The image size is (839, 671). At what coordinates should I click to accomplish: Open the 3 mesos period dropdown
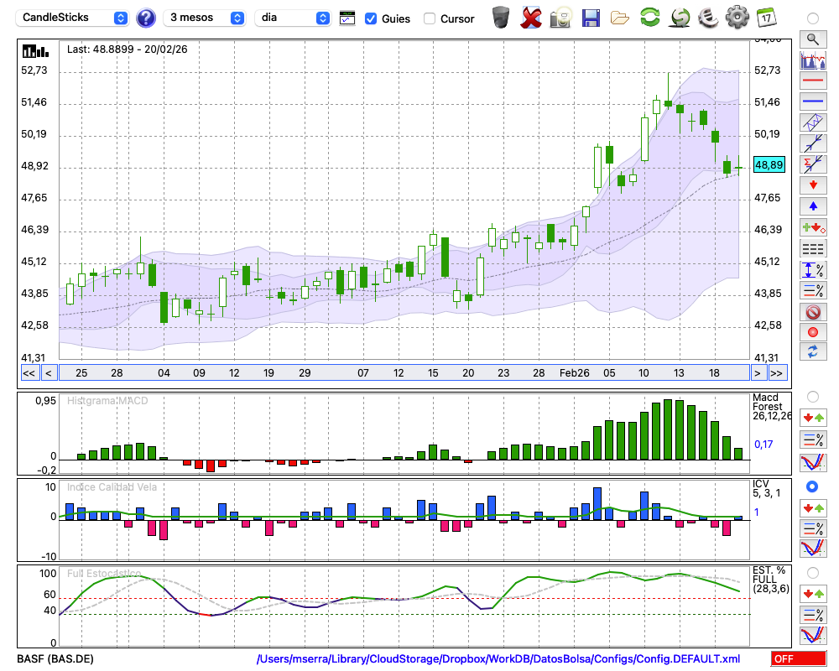click(205, 18)
